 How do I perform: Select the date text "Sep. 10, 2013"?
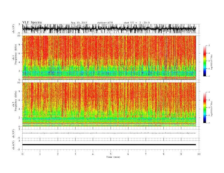point(79,23)
